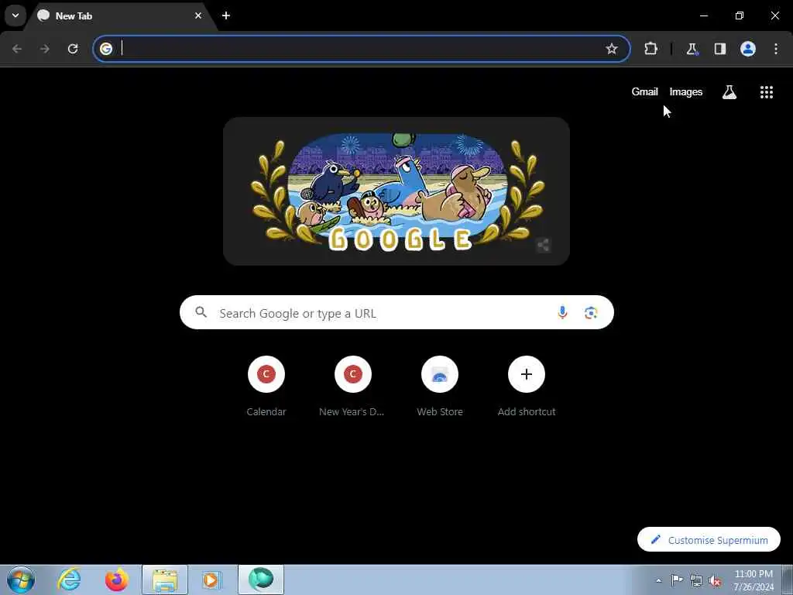The image size is (793, 595).
Task: Open the three-dot browser menu
Action: (776, 49)
